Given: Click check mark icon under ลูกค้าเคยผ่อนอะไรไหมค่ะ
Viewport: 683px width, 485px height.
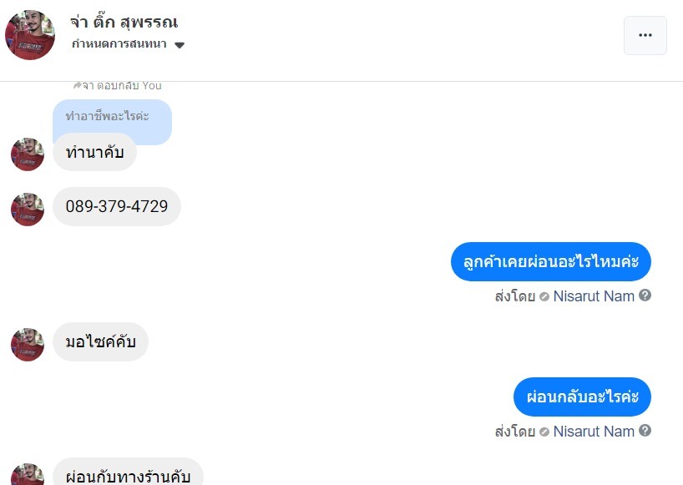Looking at the screenshot, I should point(544,296).
